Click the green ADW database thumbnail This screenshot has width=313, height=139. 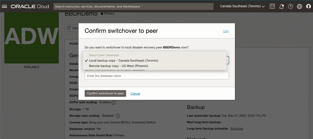coord(32,38)
